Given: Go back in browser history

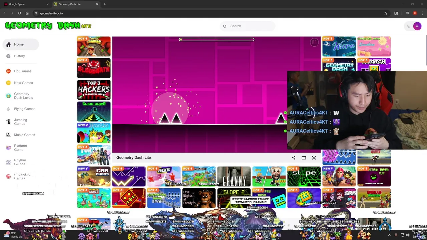Looking at the screenshot, I should click(5, 13).
